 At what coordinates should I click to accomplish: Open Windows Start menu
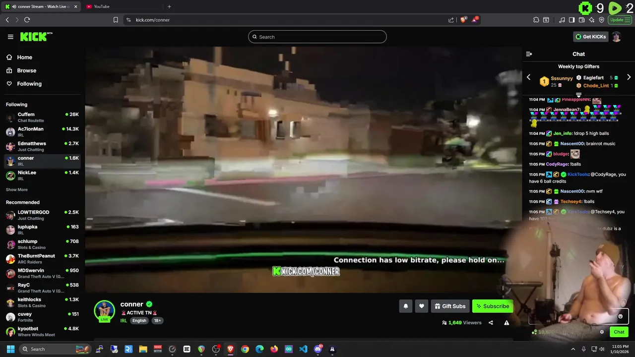pyautogui.click(x=9, y=349)
